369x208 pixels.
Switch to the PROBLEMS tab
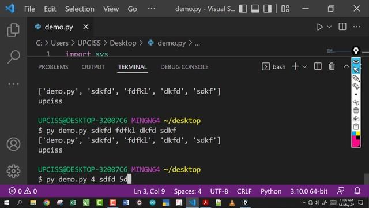click(x=53, y=67)
